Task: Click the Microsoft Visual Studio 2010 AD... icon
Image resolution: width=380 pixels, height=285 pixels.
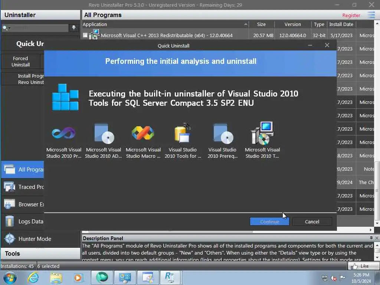Action: click(104, 134)
